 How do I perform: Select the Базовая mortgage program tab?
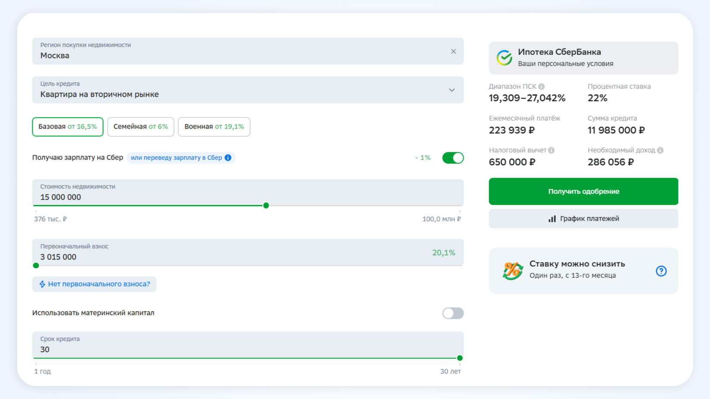click(x=68, y=127)
